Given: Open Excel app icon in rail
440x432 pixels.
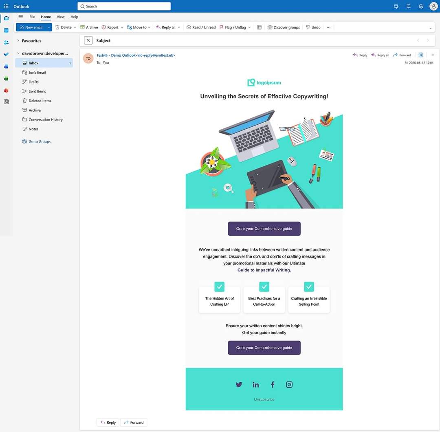Looking at the screenshot, I should click(x=6, y=79).
